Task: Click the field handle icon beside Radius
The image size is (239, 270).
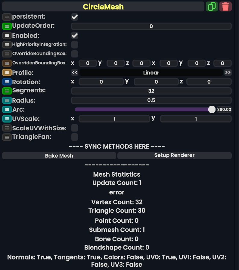Action: [x=7, y=100]
